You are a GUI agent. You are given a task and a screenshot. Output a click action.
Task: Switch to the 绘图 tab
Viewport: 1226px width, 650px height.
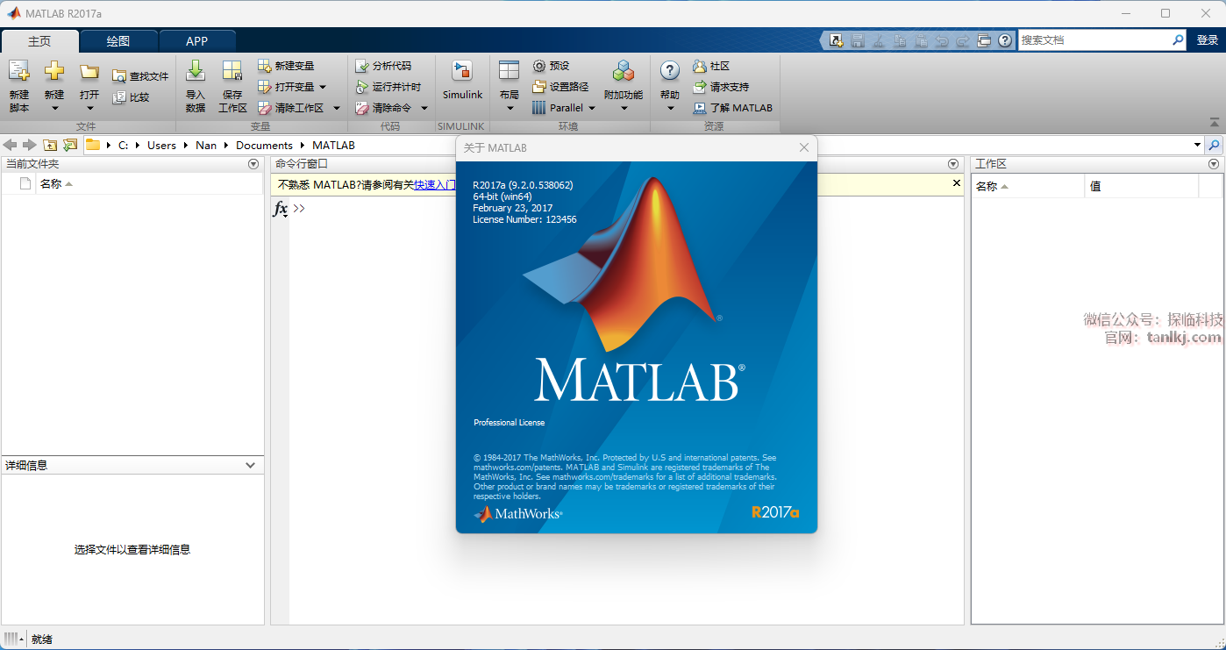click(x=118, y=41)
